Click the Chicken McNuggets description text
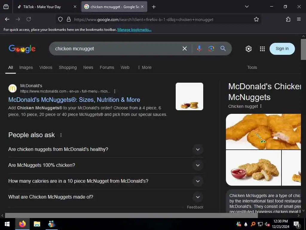 (x=265, y=203)
